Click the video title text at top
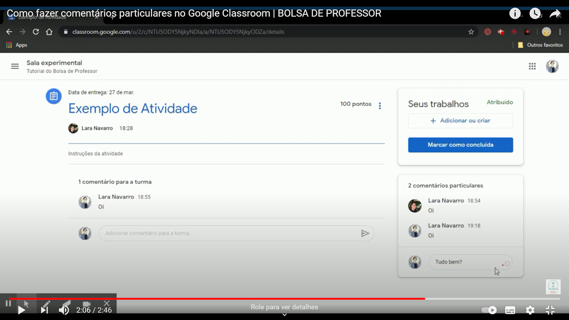The width and height of the screenshot is (569, 320). point(194,14)
